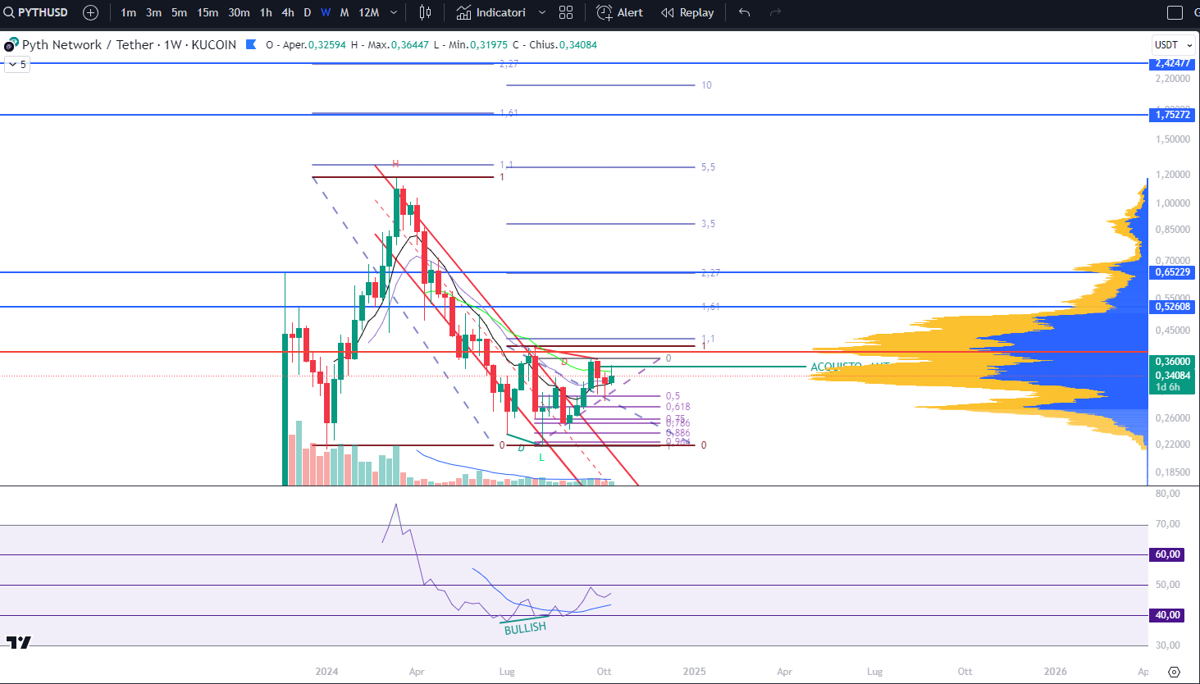This screenshot has height=684, width=1200.
Task: Select the 15m interval
Action: pyautogui.click(x=208, y=12)
